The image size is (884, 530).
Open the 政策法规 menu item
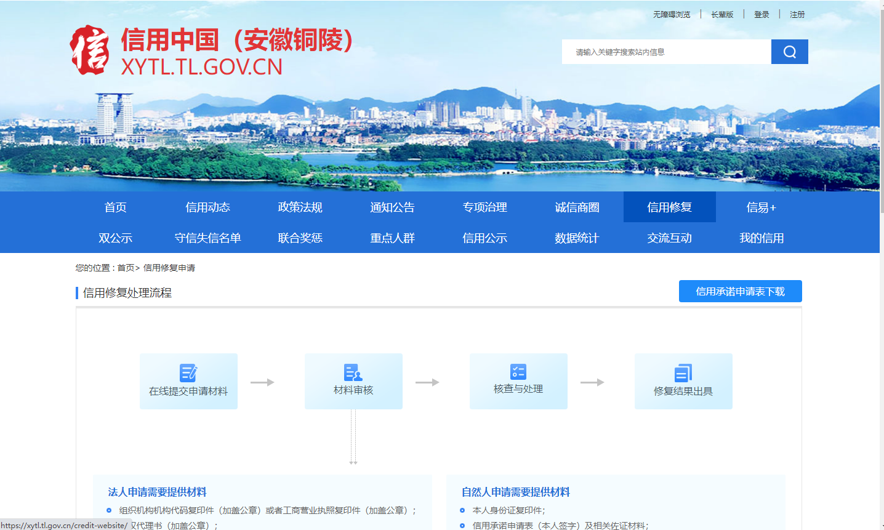(x=300, y=207)
